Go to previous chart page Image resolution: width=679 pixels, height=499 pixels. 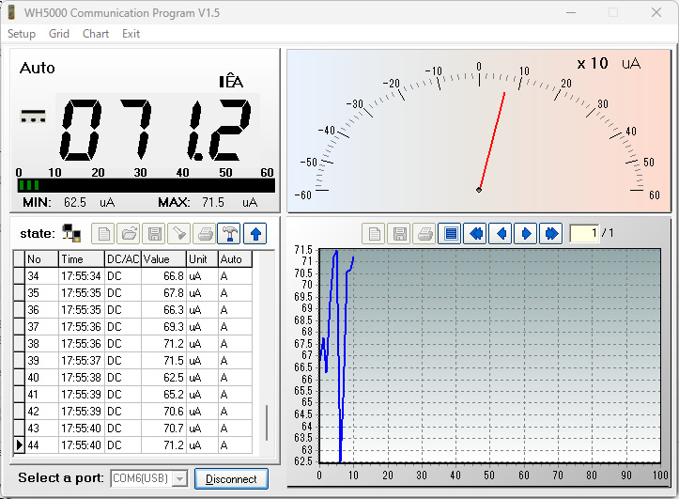point(501,233)
